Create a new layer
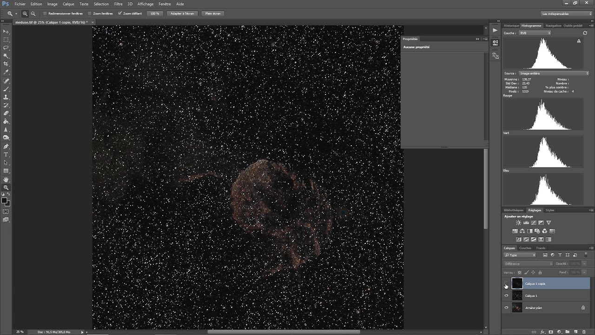595x335 pixels. (575, 332)
